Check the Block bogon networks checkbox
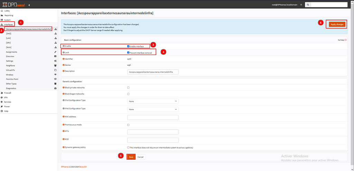354x171 pixels. [x=128, y=94]
